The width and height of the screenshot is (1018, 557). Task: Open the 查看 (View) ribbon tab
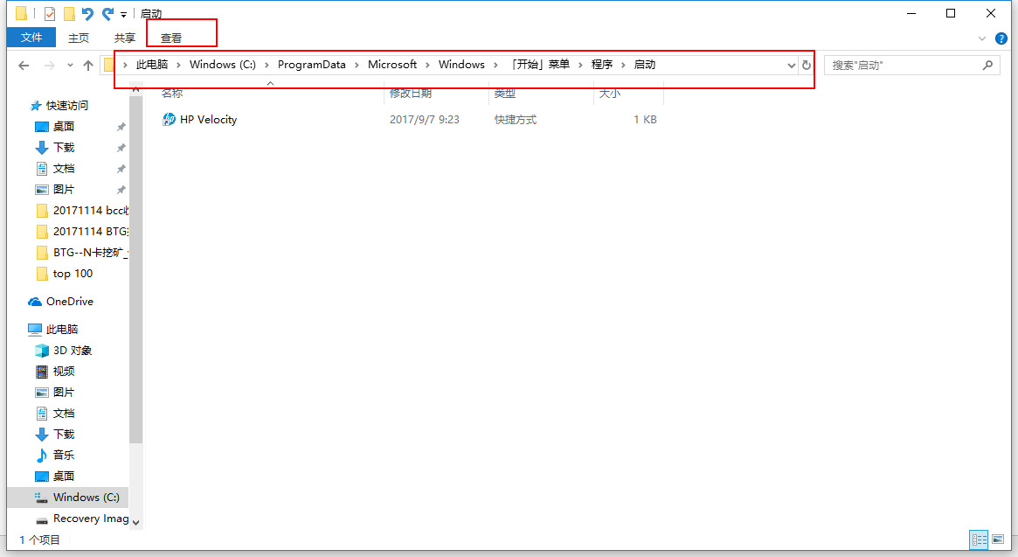(171, 38)
